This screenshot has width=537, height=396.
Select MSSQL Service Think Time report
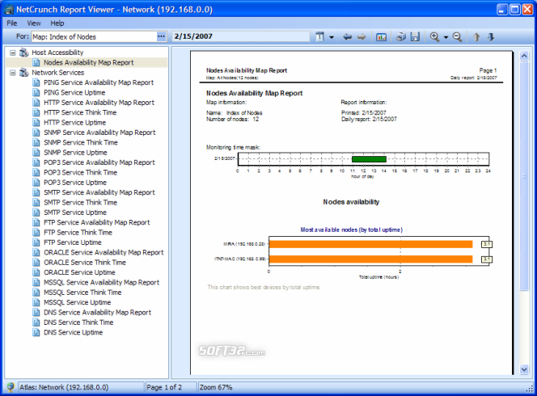[82, 293]
